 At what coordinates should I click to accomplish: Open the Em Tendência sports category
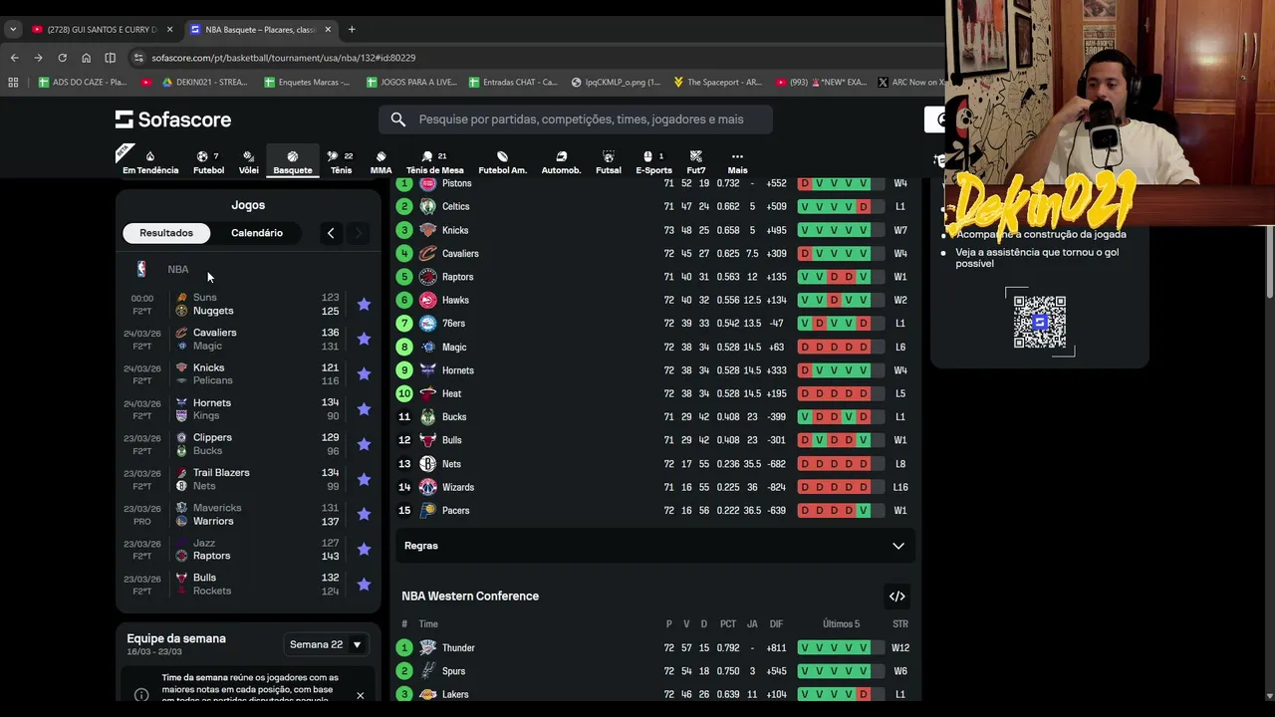[150, 162]
